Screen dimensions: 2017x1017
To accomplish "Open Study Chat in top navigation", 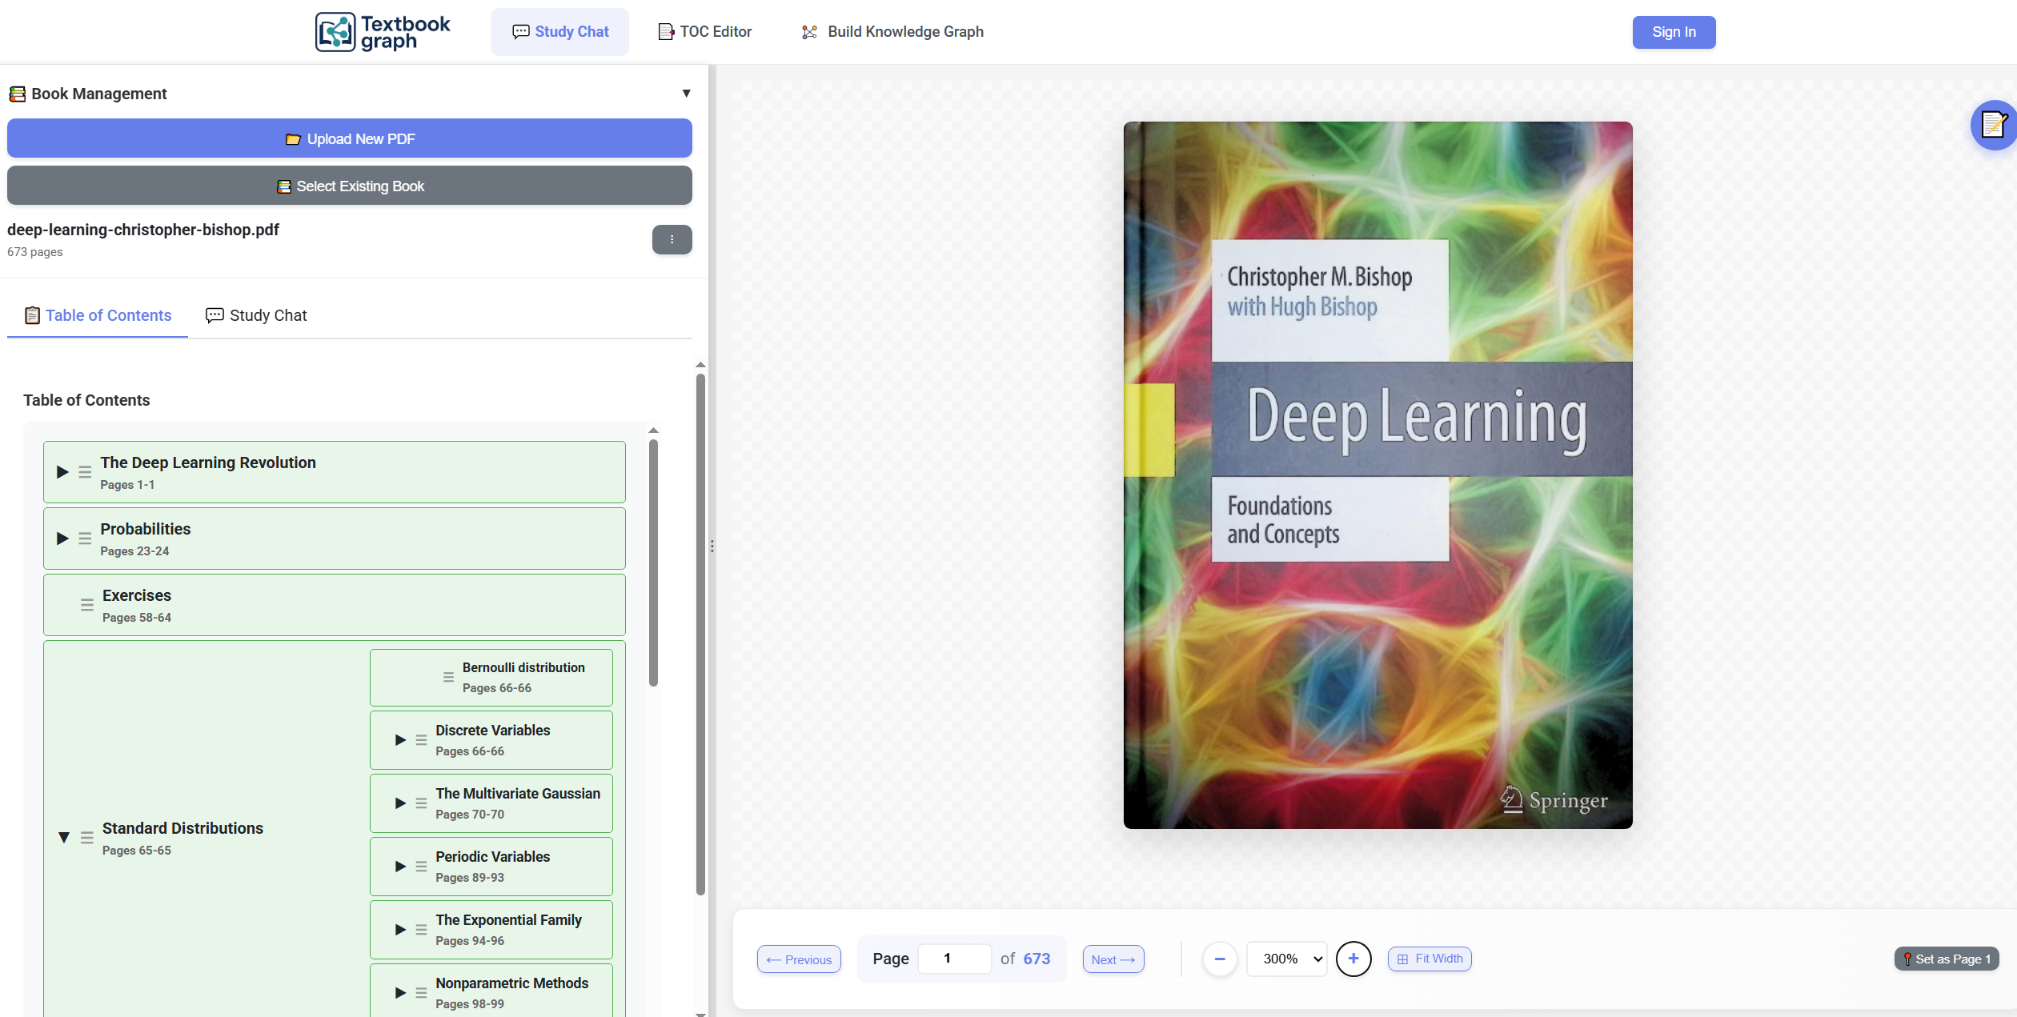I will pyautogui.click(x=559, y=32).
